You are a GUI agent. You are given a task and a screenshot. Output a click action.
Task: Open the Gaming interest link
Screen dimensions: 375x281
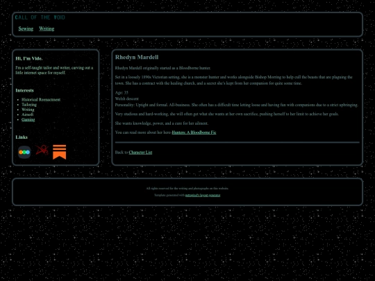(28, 119)
